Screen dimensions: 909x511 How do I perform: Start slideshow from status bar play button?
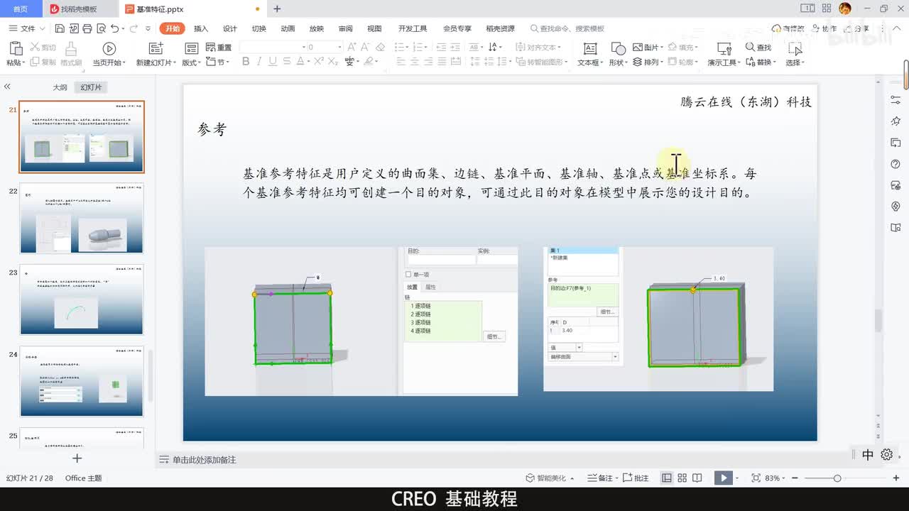[x=723, y=478]
